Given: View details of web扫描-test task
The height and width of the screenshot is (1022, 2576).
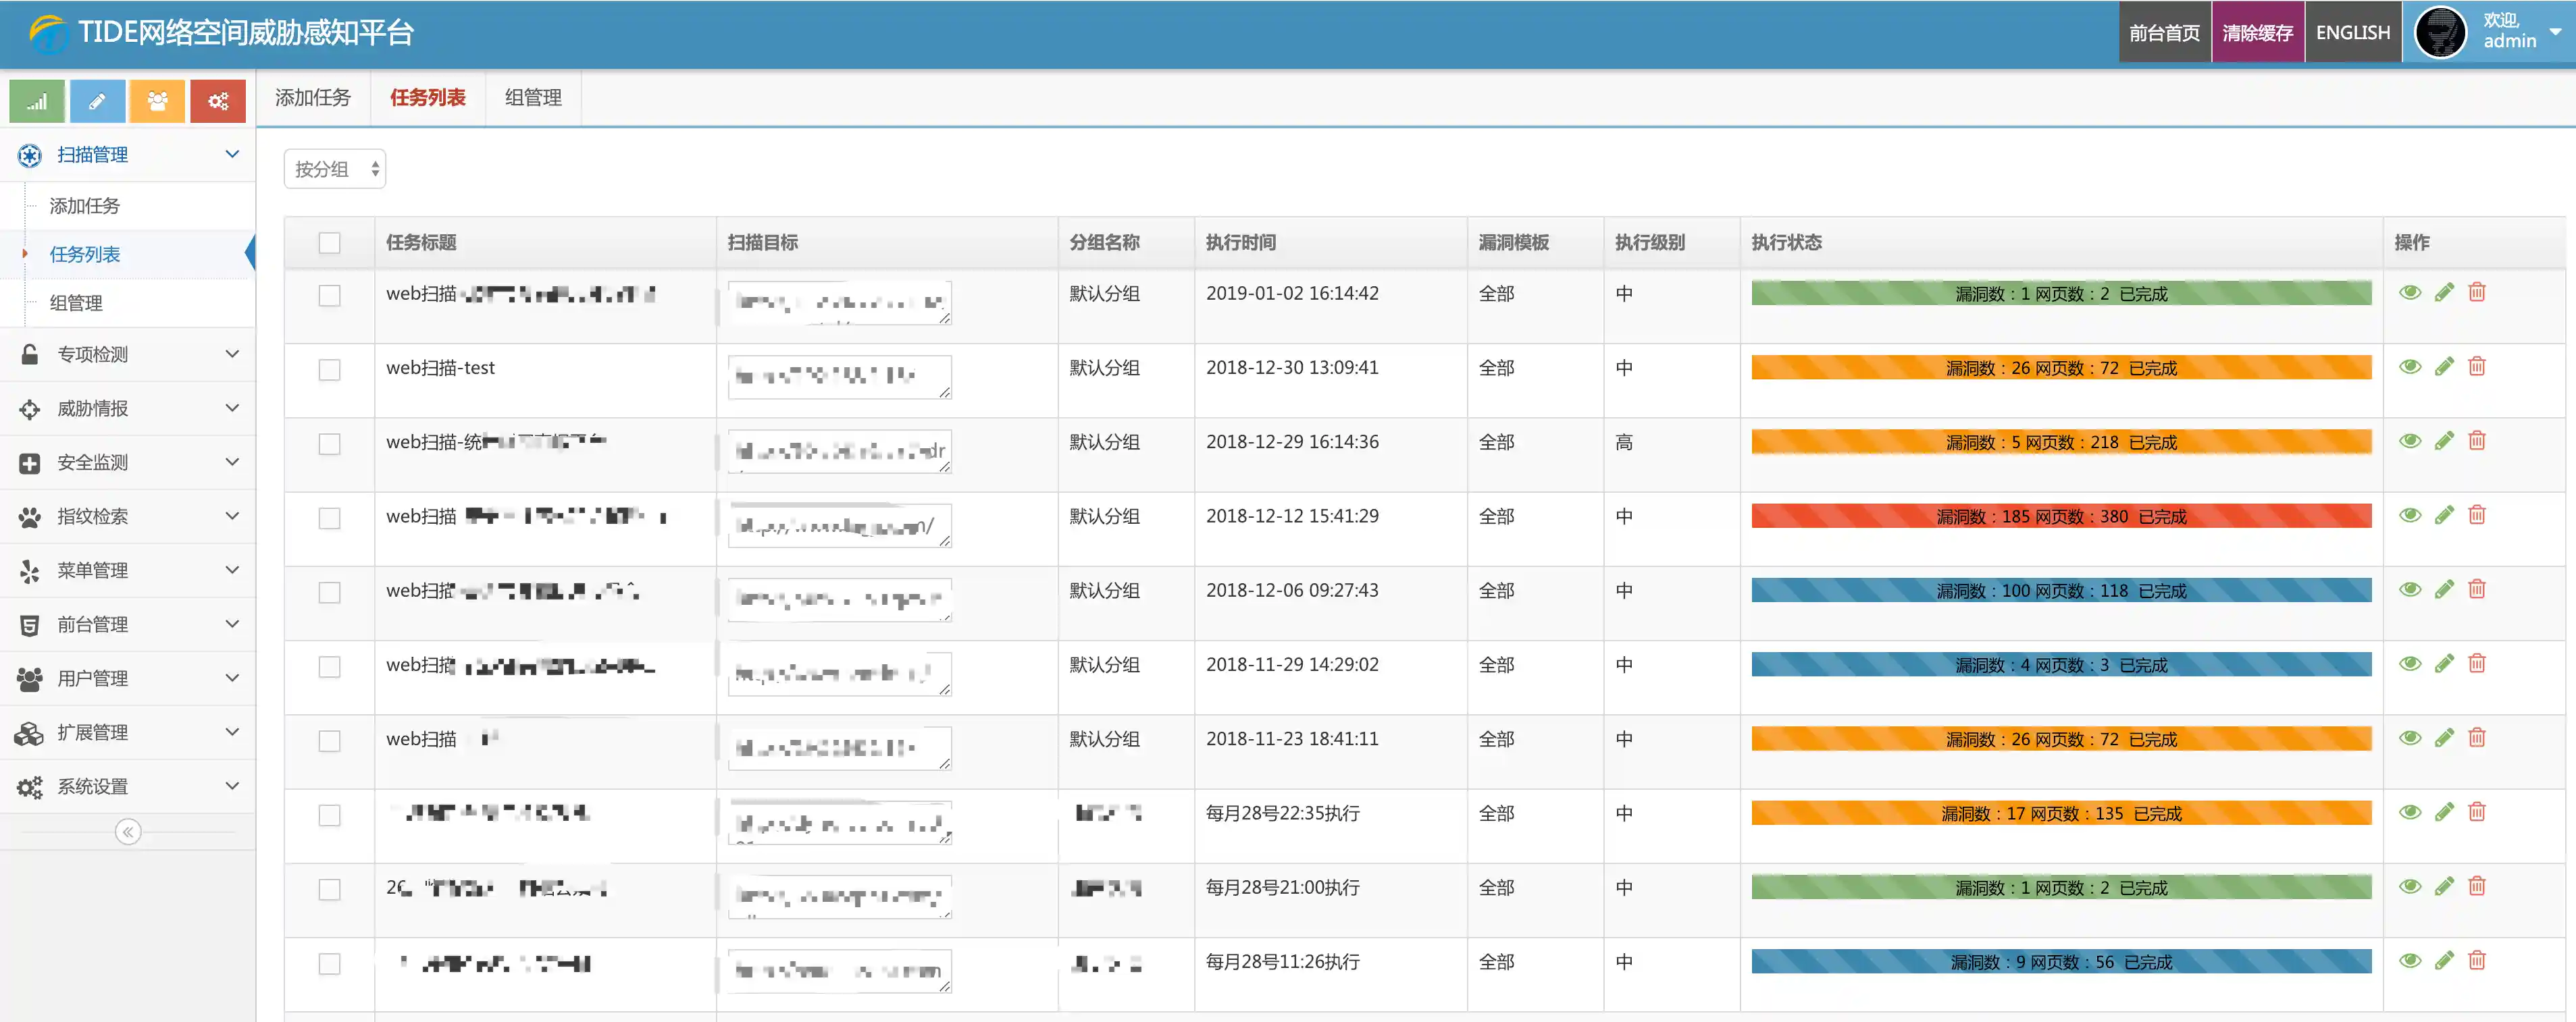Looking at the screenshot, I should pos(2410,367).
